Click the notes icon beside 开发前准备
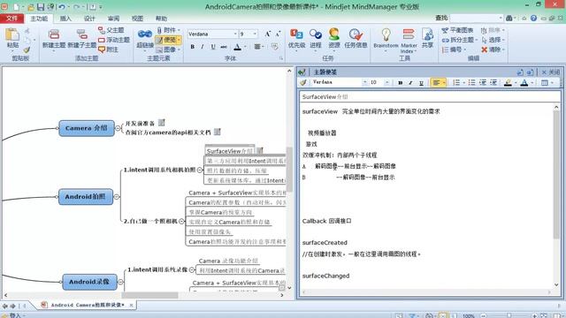 pyautogui.click(x=161, y=123)
